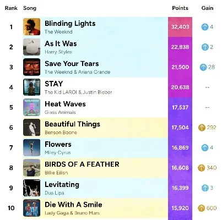Click the 32,403 points cell

click(x=180, y=27)
